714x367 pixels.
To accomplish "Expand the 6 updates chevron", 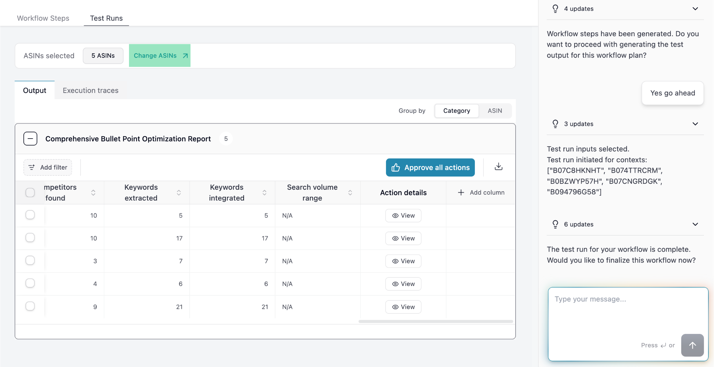I will (x=695, y=224).
